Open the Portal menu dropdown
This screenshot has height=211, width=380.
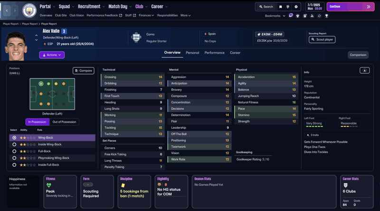[47, 7]
